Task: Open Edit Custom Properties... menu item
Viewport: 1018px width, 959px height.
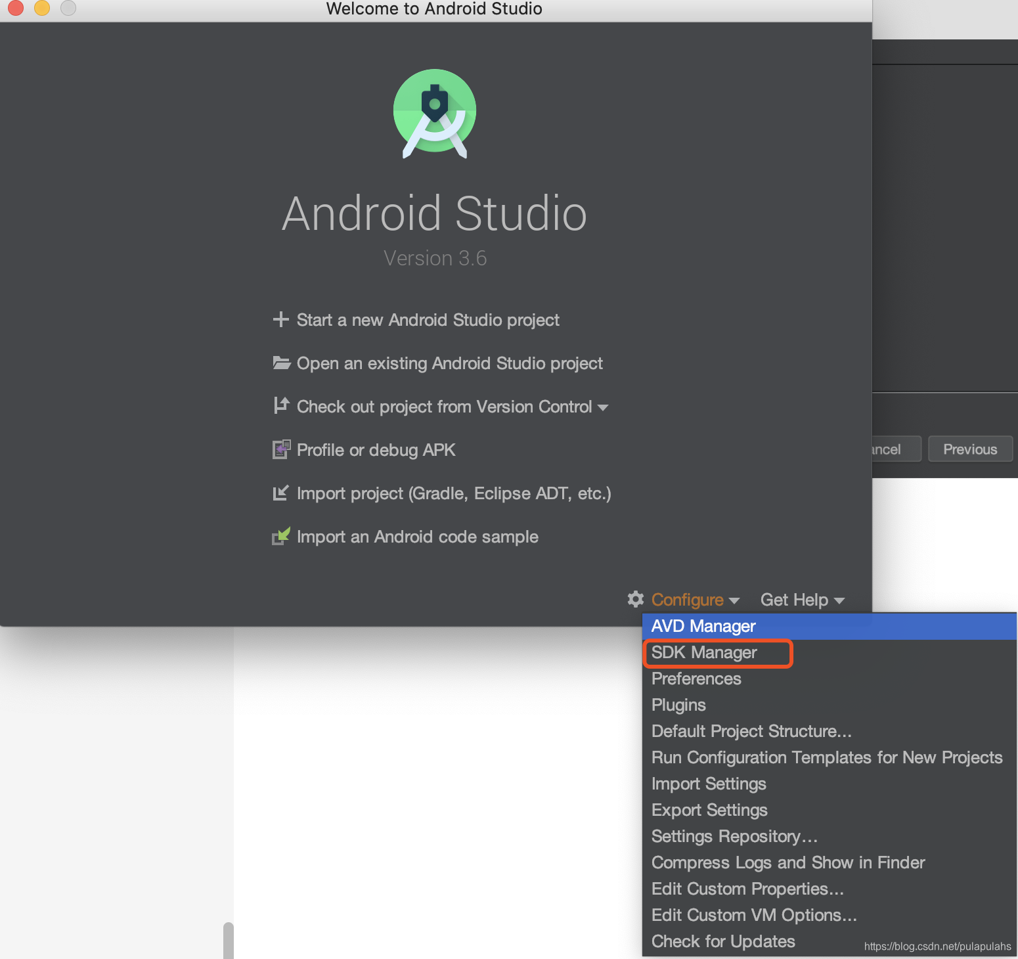Action: [x=830, y=889]
